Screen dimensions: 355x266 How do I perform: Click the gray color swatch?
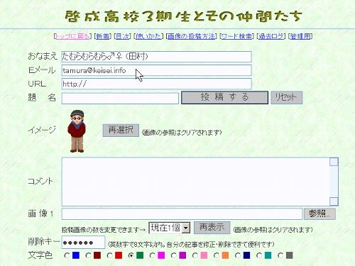(290, 255)
